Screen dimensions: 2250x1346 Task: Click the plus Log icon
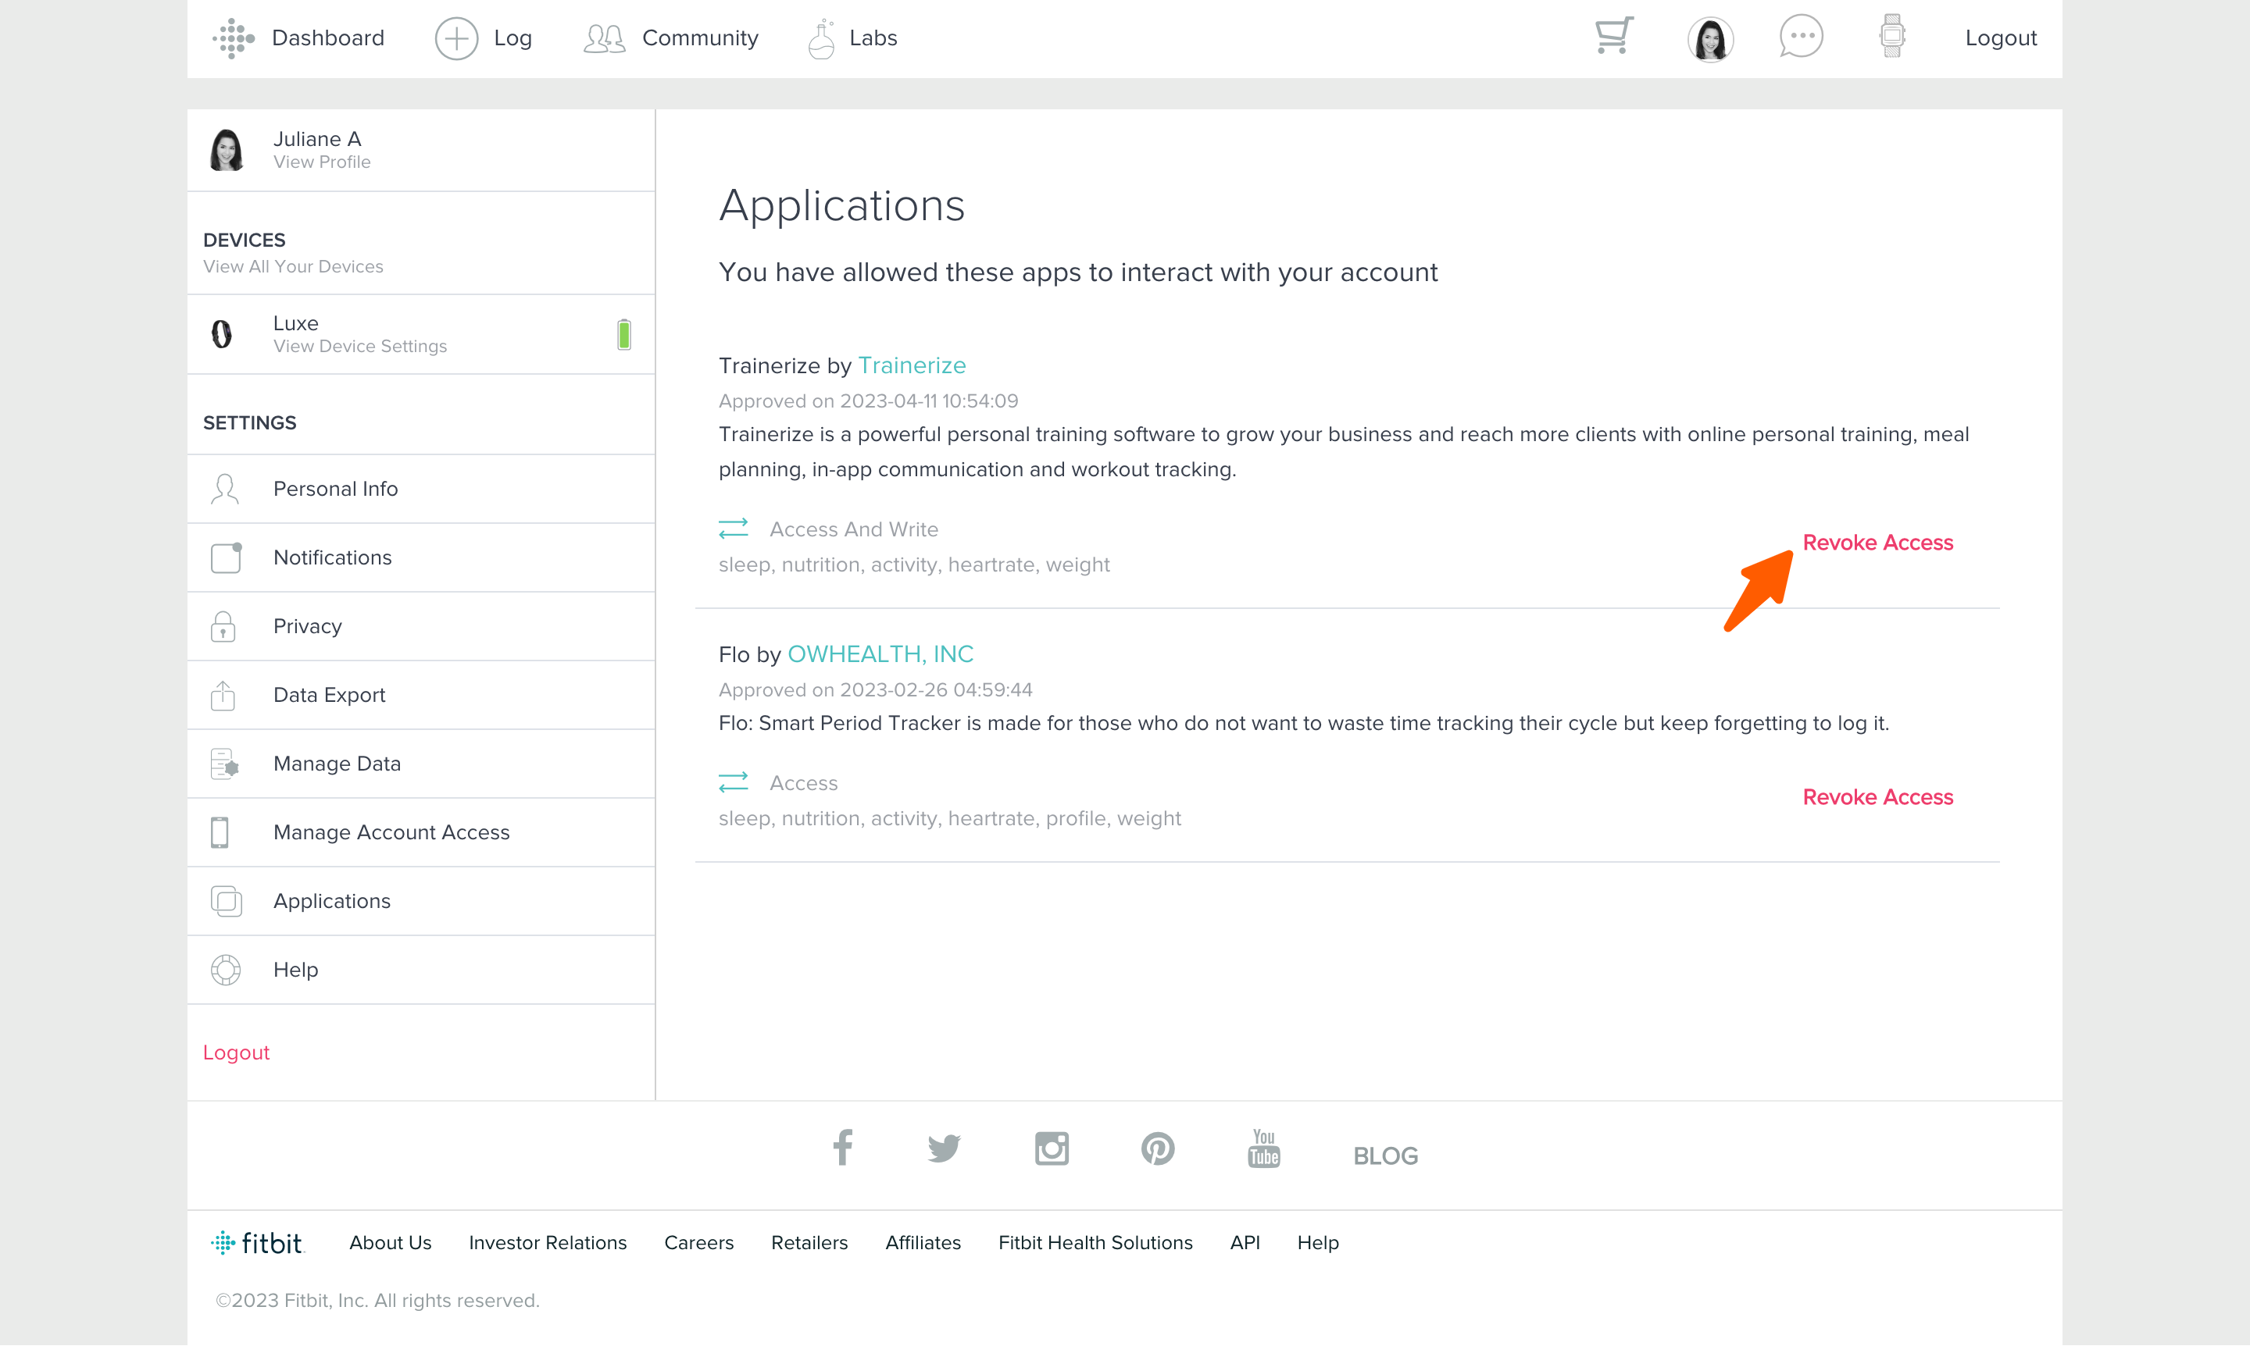tap(456, 38)
